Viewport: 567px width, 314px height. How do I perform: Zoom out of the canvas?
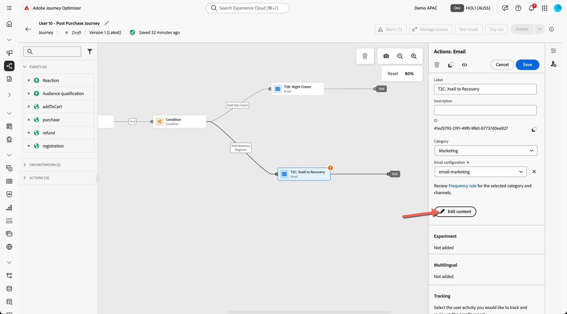[x=400, y=56]
